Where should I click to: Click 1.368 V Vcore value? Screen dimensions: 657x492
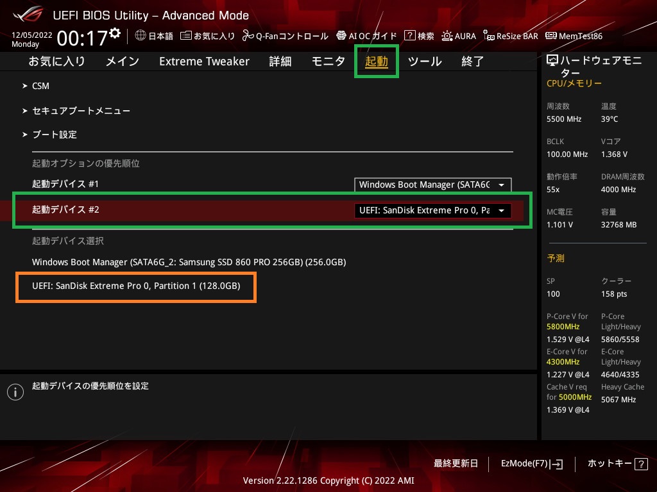(x=614, y=154)
